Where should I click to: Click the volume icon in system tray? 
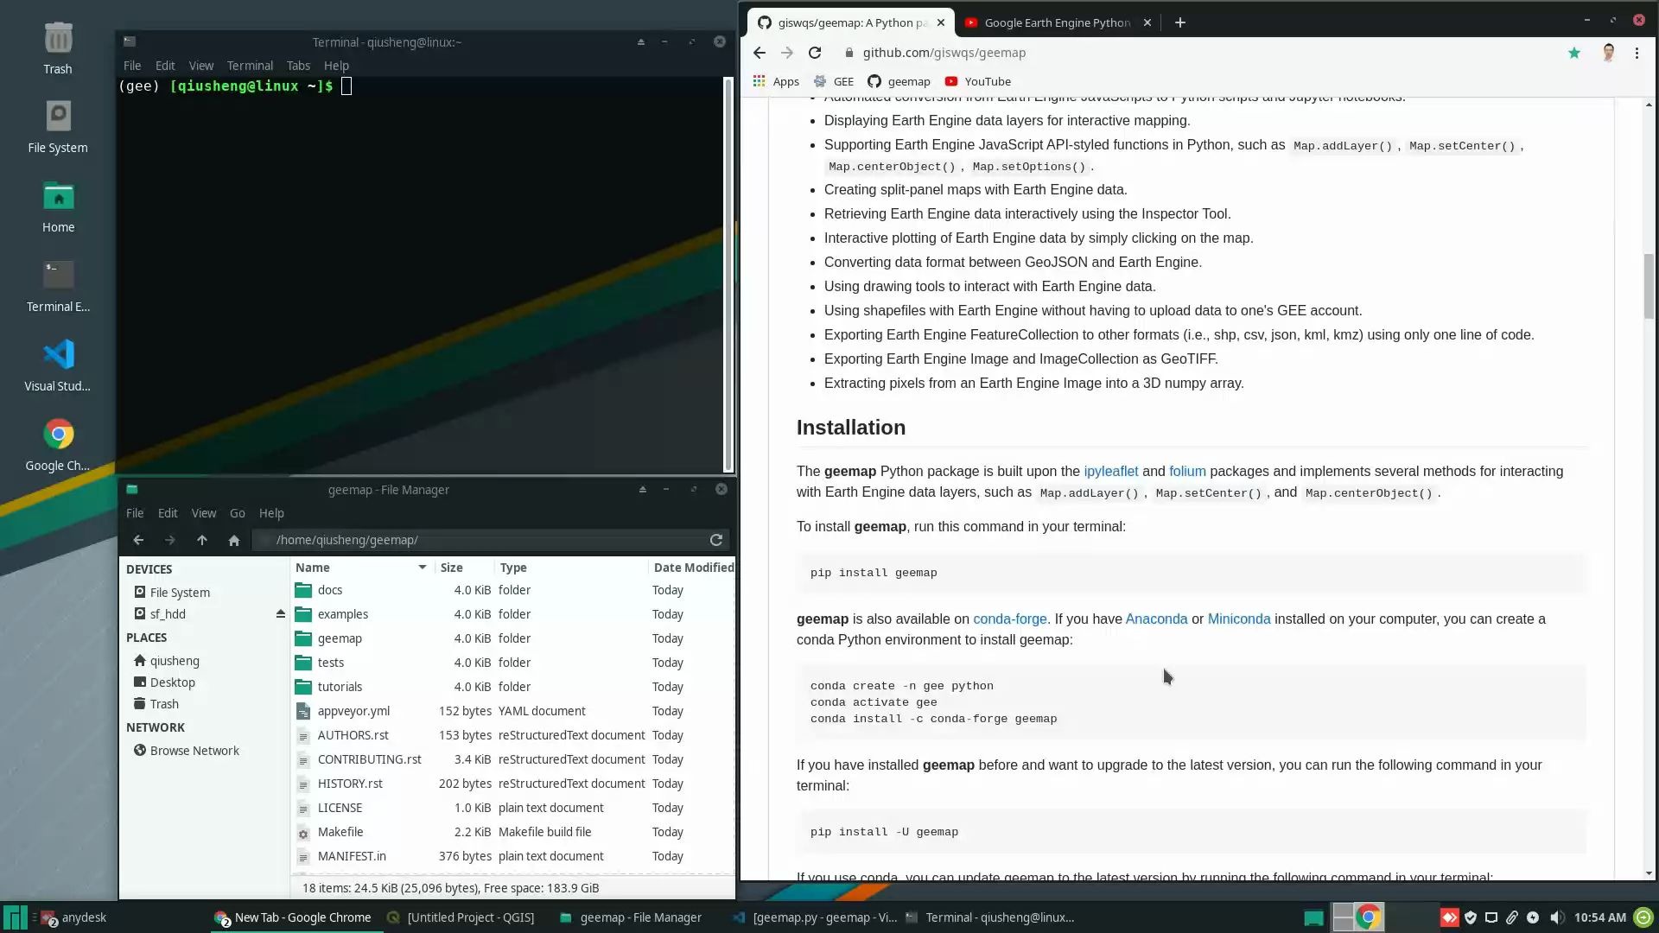pos(1555,917)
